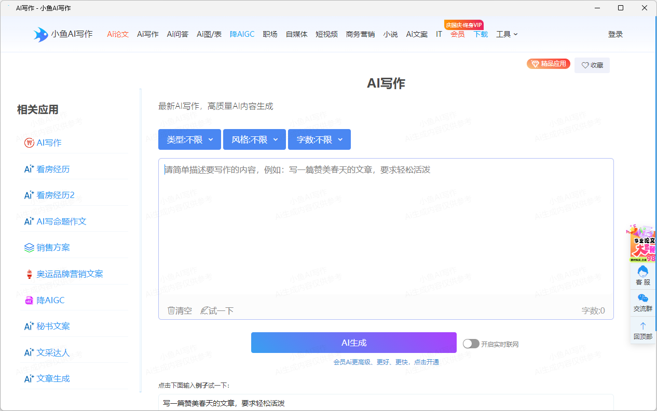Click the heart icon to 收藏
This screenshot has width=657, height=411.
[585, 65]
